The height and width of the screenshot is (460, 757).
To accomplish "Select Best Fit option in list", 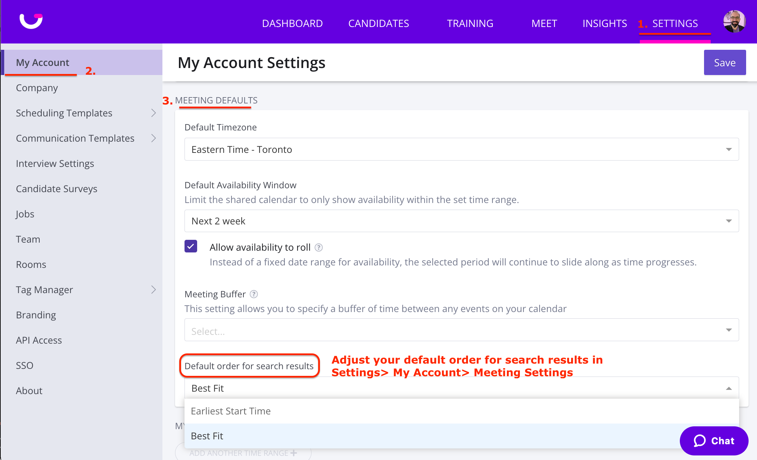I will tap(207, 436).
